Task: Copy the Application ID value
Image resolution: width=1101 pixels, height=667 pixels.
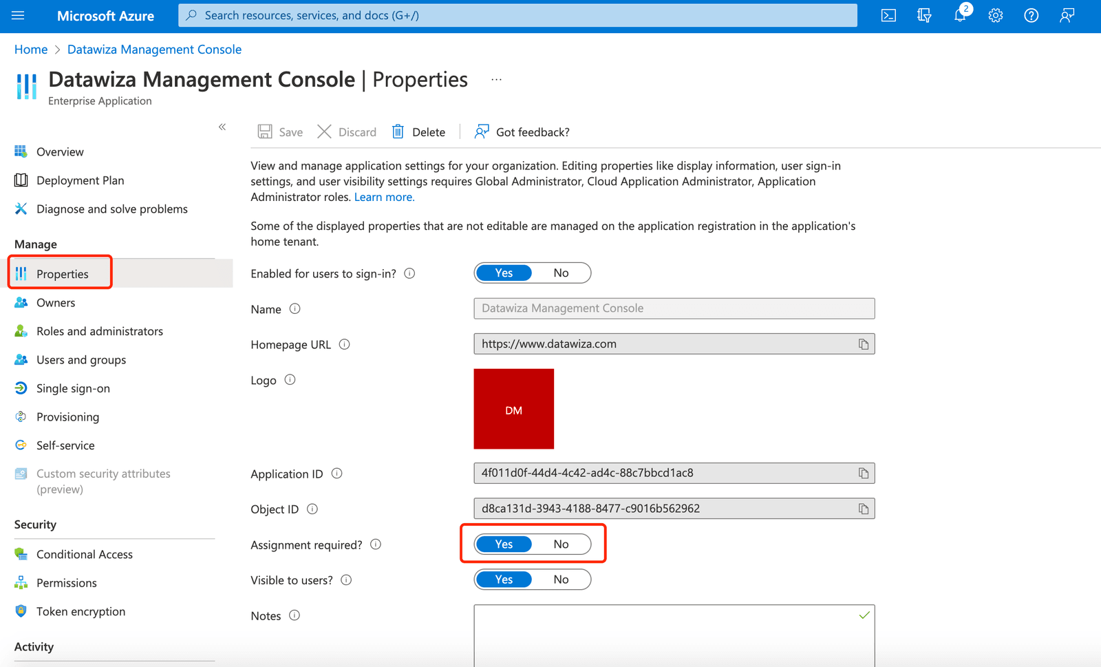Action: 863,473
